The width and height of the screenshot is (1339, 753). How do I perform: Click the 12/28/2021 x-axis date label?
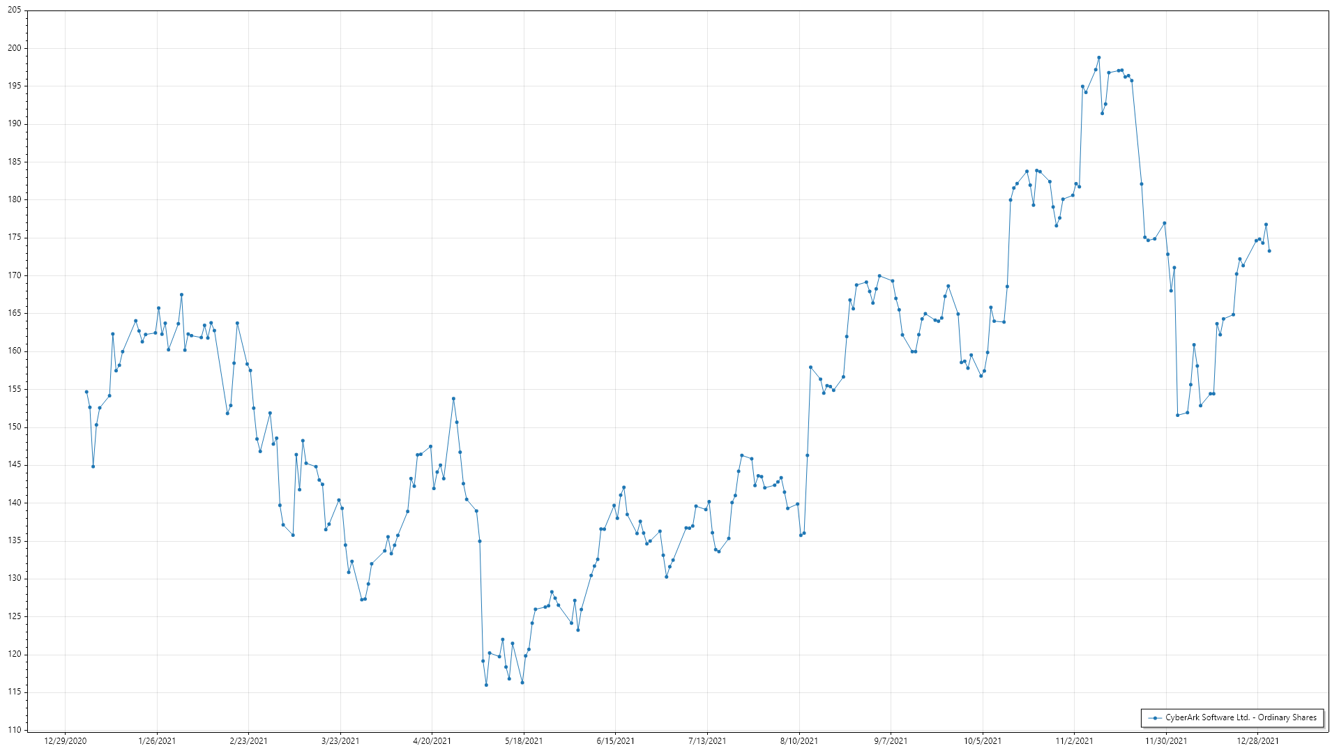coord(1257,740)
